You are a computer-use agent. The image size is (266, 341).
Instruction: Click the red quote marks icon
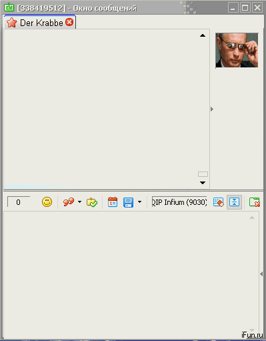(x=68, y=202)
